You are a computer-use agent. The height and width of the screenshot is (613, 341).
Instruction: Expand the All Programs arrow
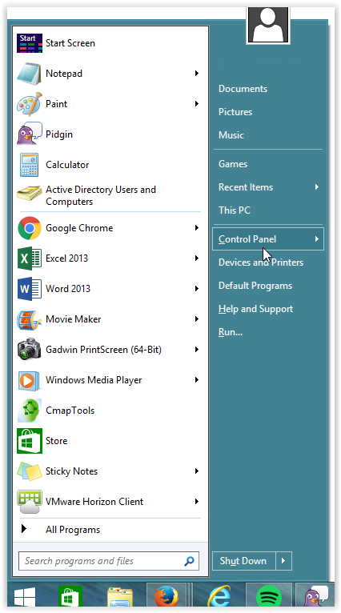(24, 529)
